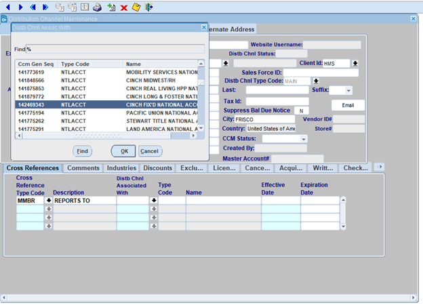Select row CINCH MIDWEST/RH
Viewport: 423px width, 305px height.
[106, 81]
